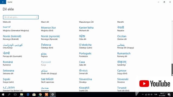Open the Action Center notifications

point(169,95)
